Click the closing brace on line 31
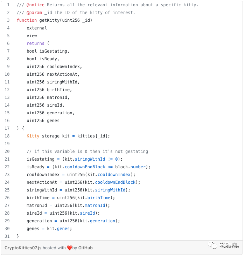Viewport: 245px width, 256px height. click(x=18, y=236)
